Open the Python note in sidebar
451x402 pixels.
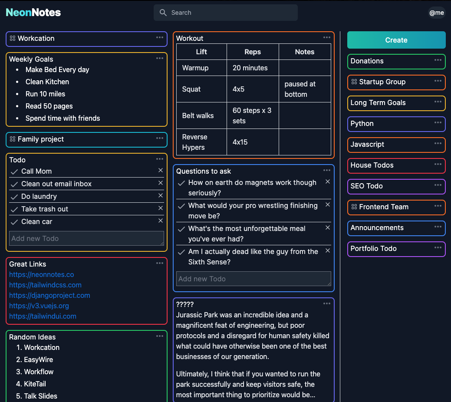362,124
